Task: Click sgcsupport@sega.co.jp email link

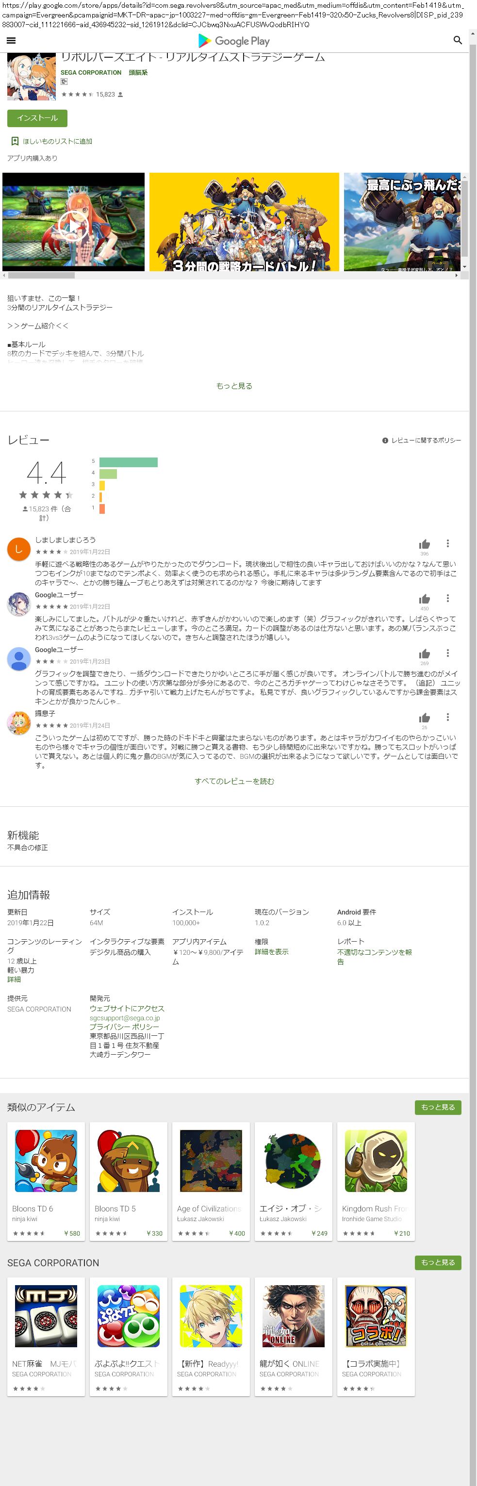Action: click(x=125, y=1017)
